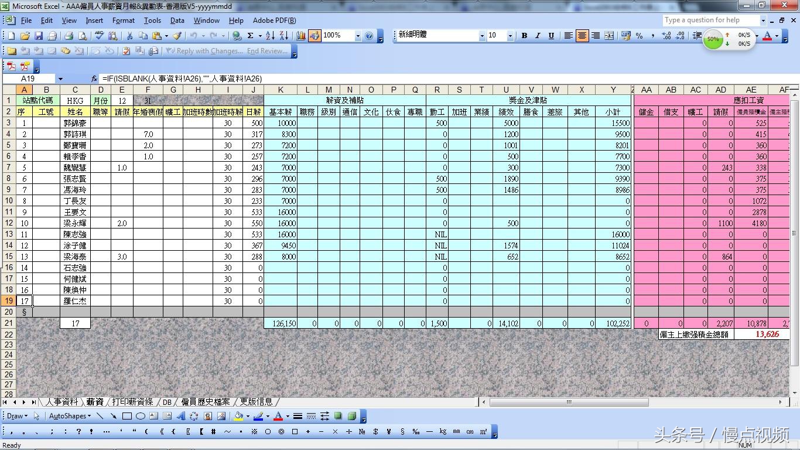Click into the Name Box showing A19
This screenshot has height=450, width=800.
pyautogui.click(x=29, y=79)
